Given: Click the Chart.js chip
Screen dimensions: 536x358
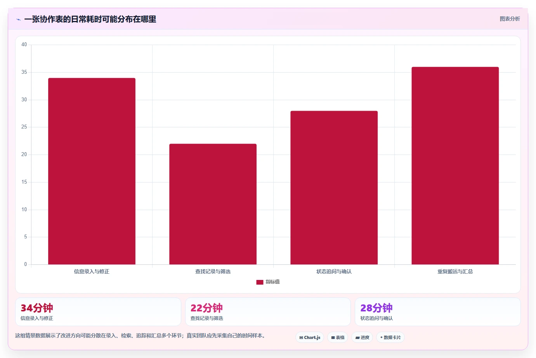Looking at the screenshot, I should point(310,337).
